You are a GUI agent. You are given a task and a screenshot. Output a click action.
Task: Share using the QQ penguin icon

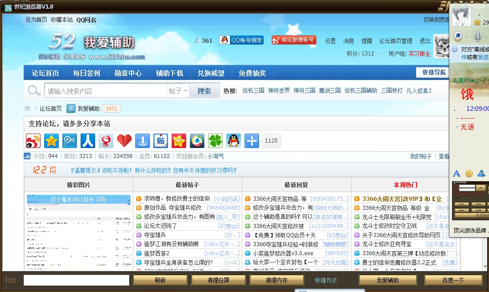[x=234, y=141]
